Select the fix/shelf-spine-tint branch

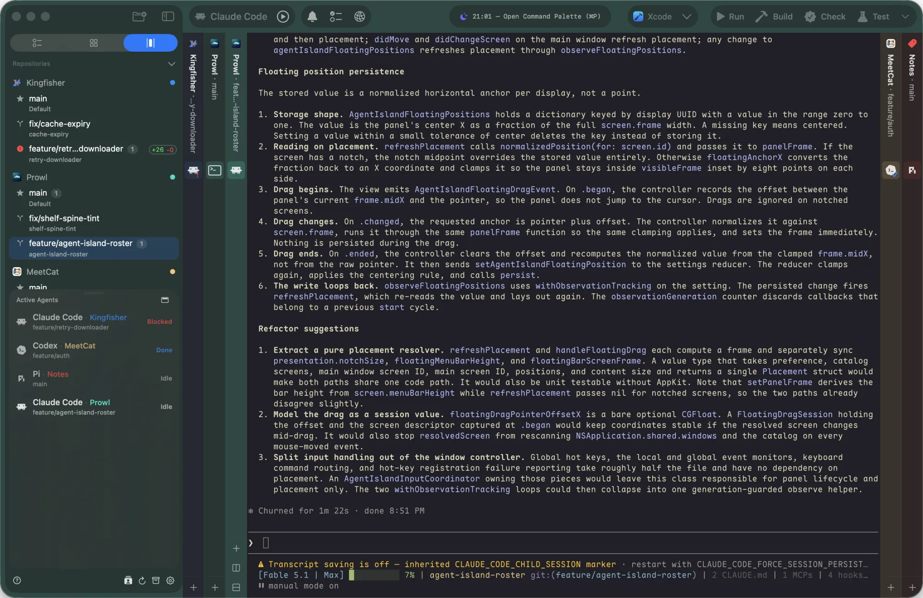point(94,223)
